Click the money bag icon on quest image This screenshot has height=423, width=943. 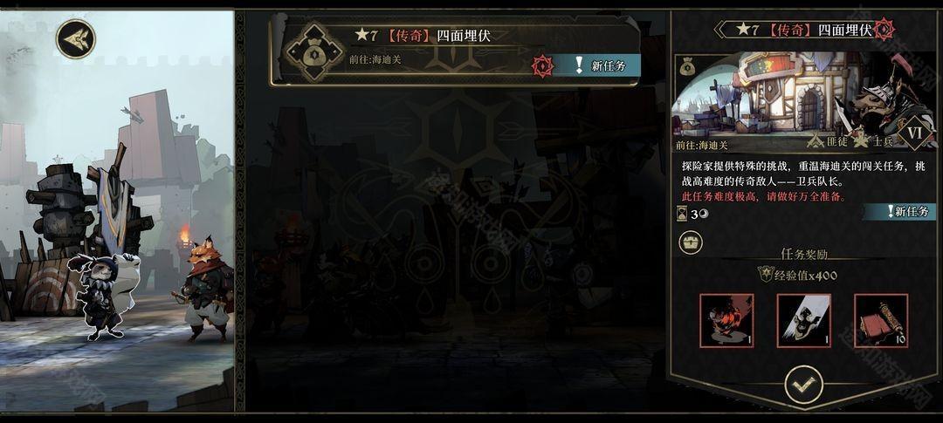pos(688,67)
